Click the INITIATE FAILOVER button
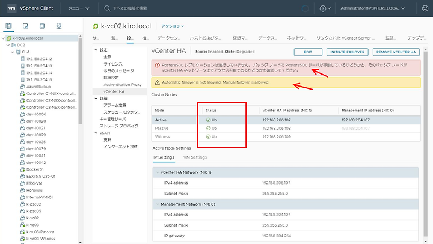This screenshot has height=244, width=433. (x=348, y=52)
